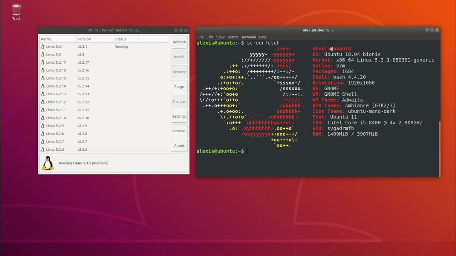The height and width of the screenshot is (256, 456).
Task: Click the large Tux icon in status panel
Action: tap(48, 163)
